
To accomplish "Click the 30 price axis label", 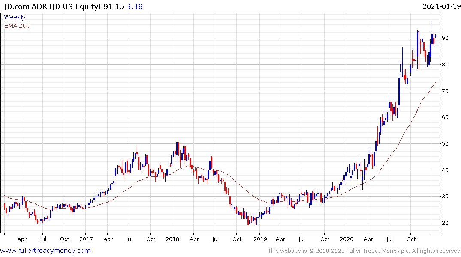I will 445,197.
